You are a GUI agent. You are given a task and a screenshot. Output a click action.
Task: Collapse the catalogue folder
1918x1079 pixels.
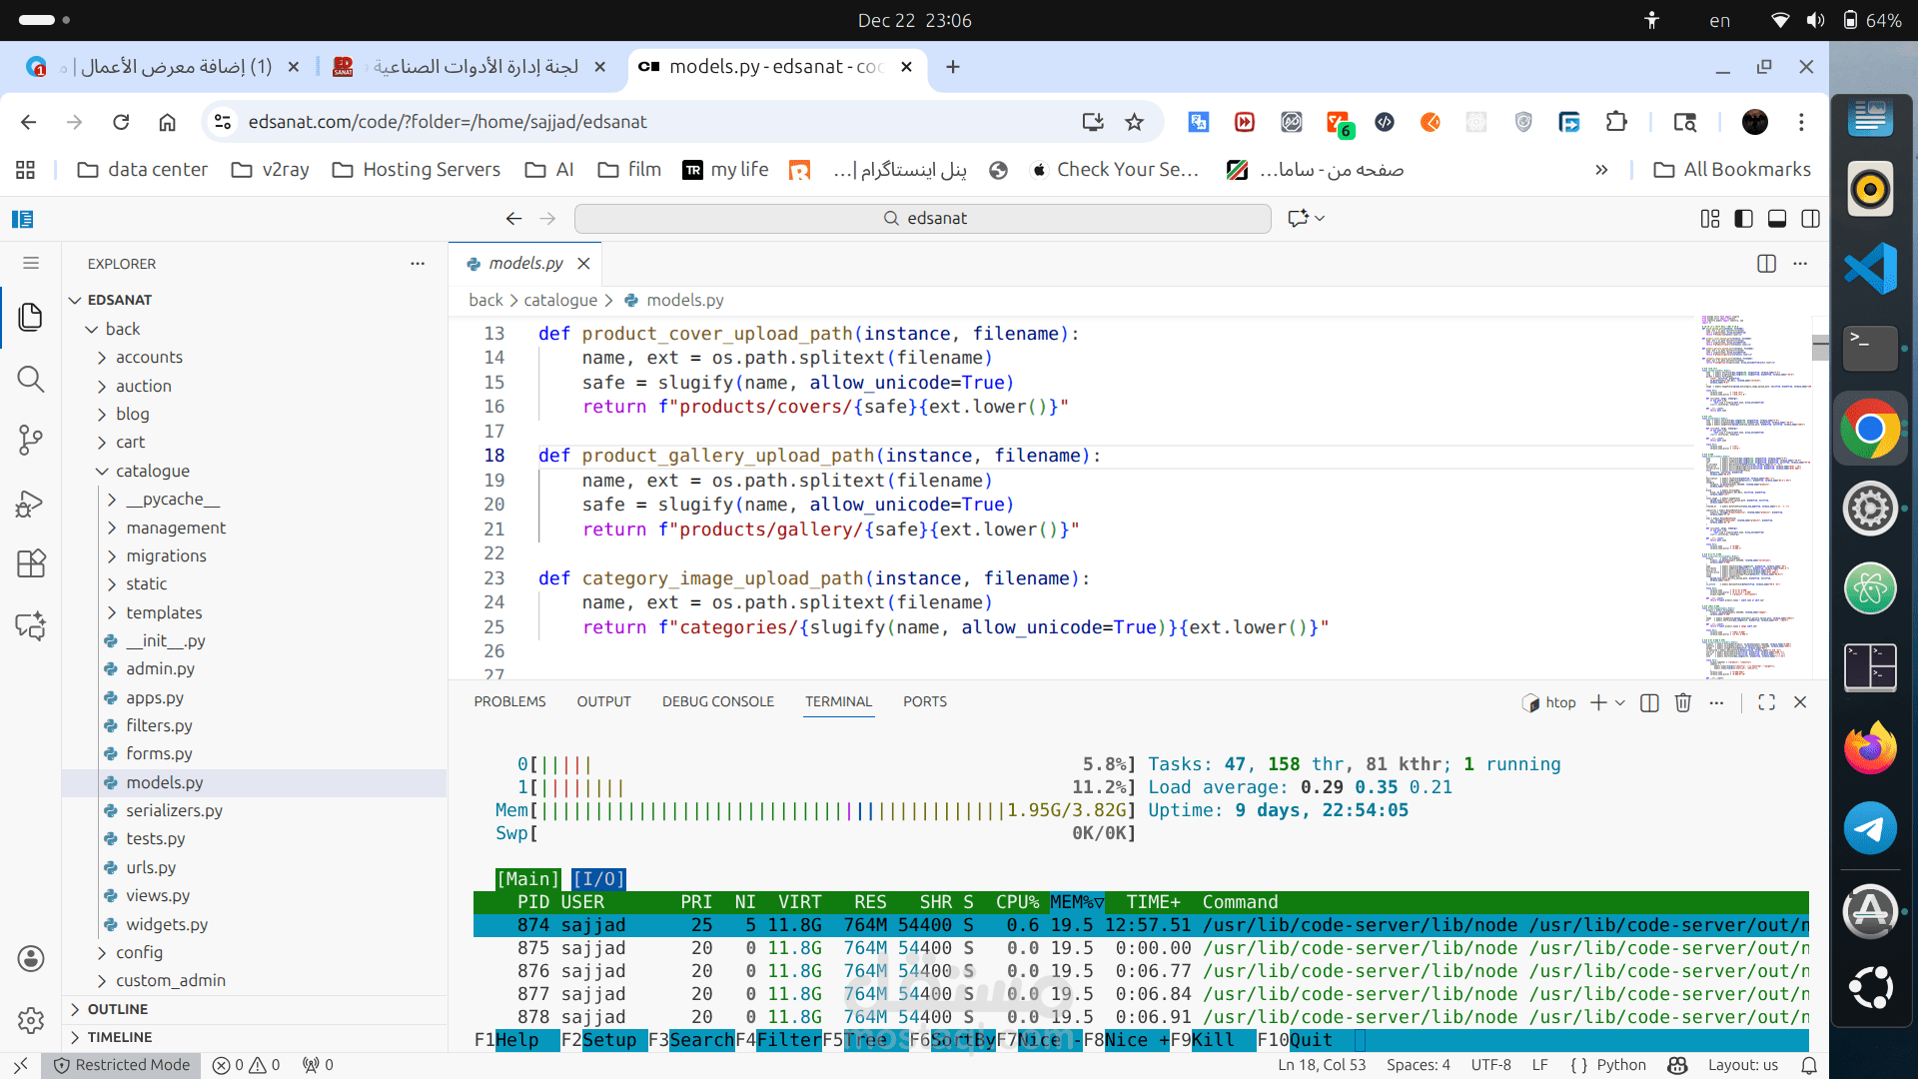tap(152, 471)
